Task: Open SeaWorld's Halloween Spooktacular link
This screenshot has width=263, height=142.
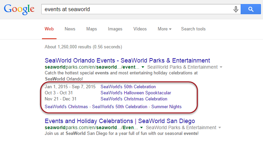Action: pos(136,93)
